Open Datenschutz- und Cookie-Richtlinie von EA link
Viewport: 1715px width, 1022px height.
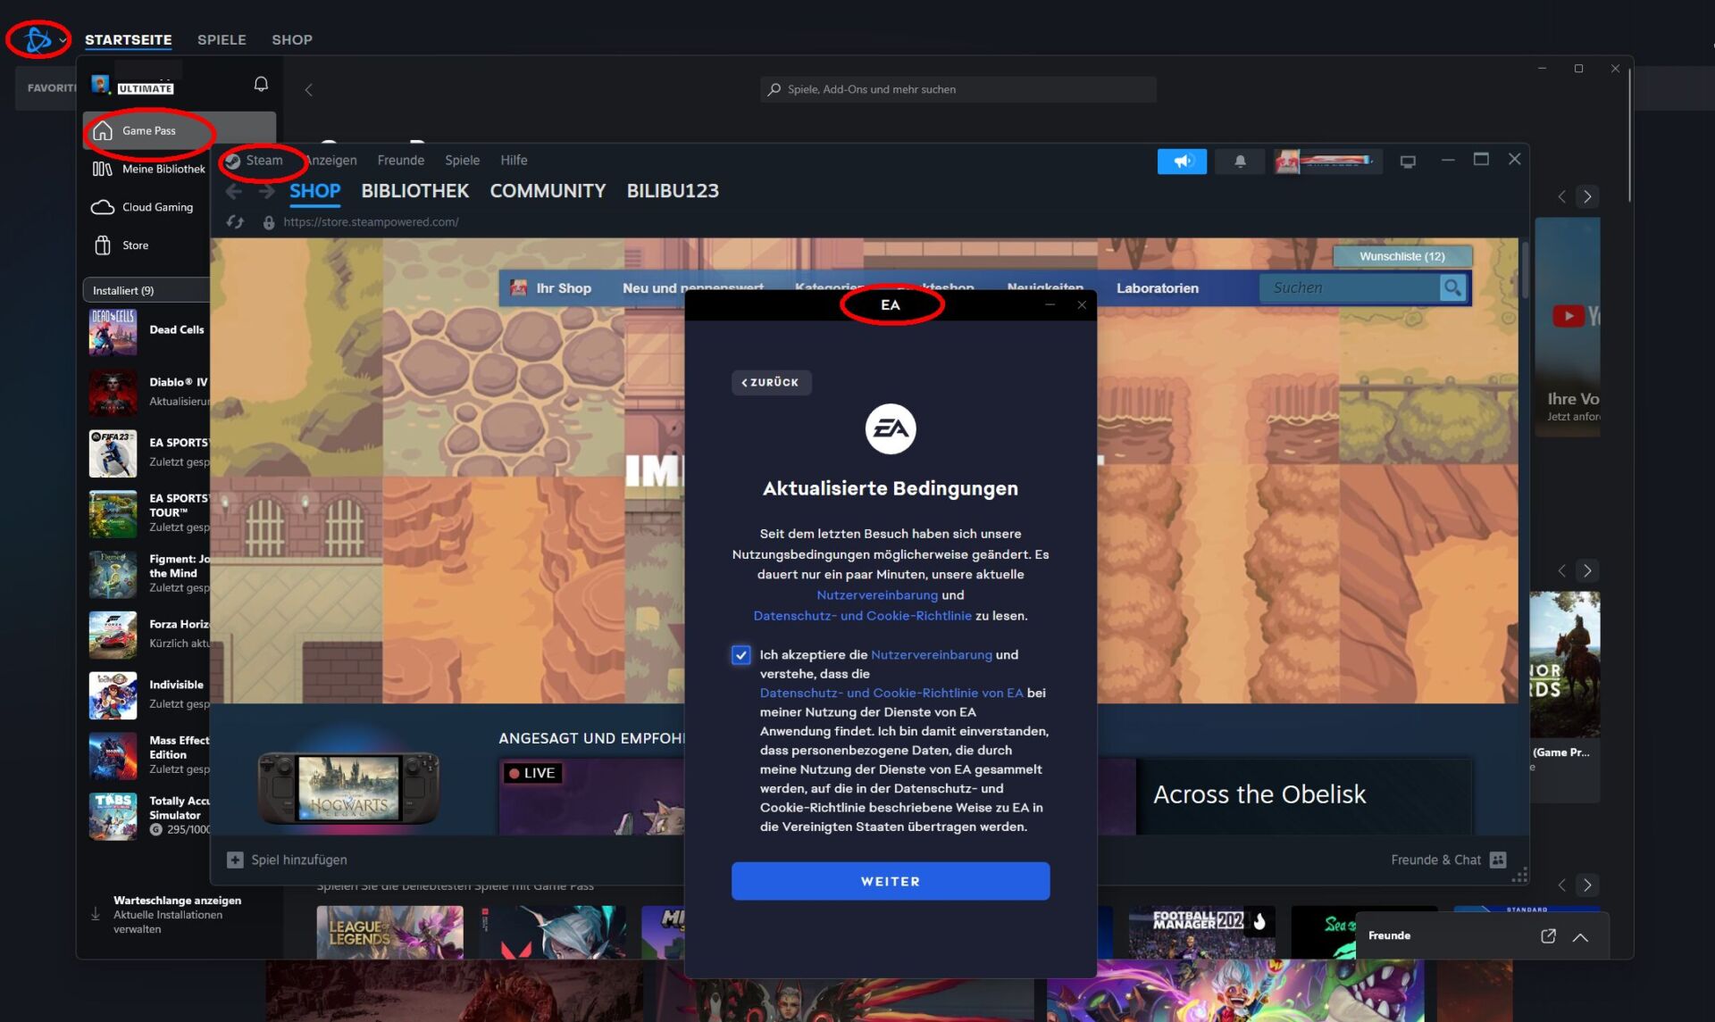click(x=891, y=694)
